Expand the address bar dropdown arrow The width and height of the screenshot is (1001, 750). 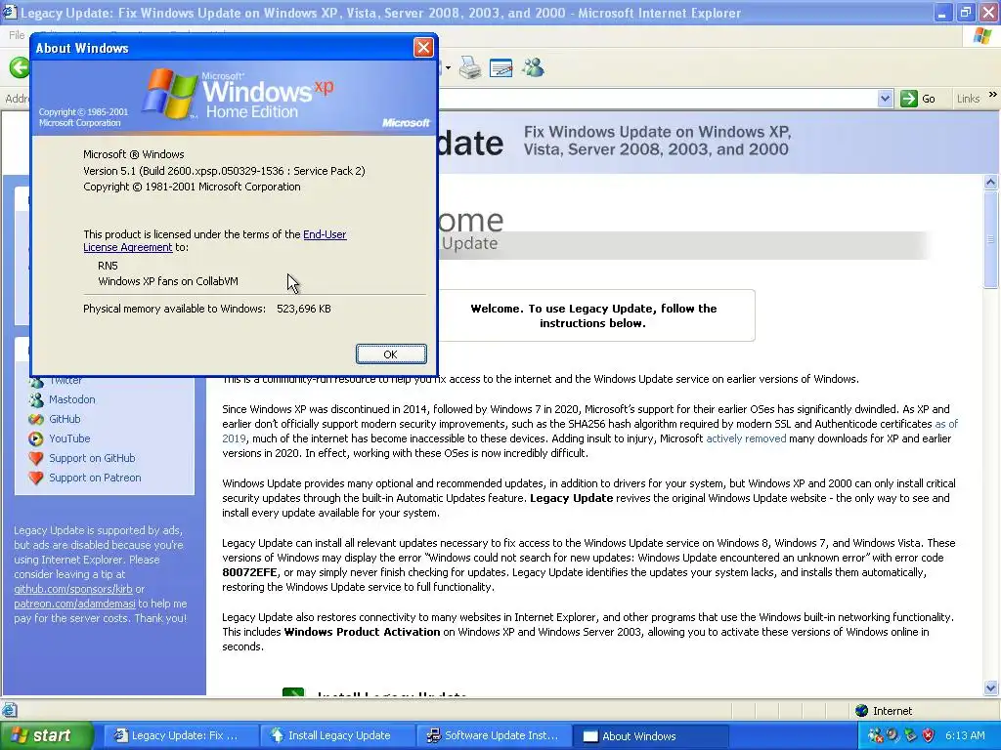pos(885,99)
